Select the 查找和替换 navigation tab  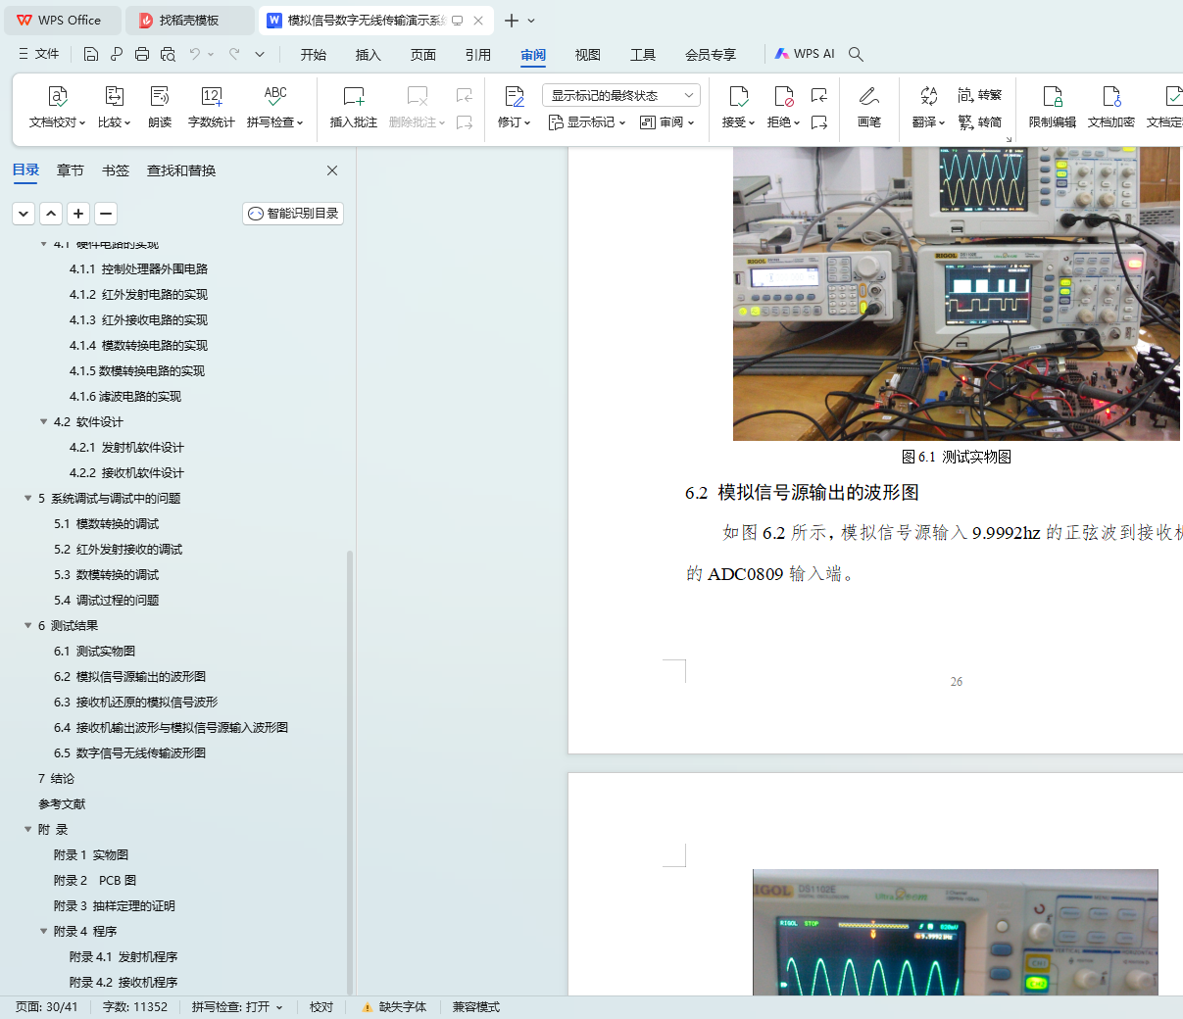[181, 170]
